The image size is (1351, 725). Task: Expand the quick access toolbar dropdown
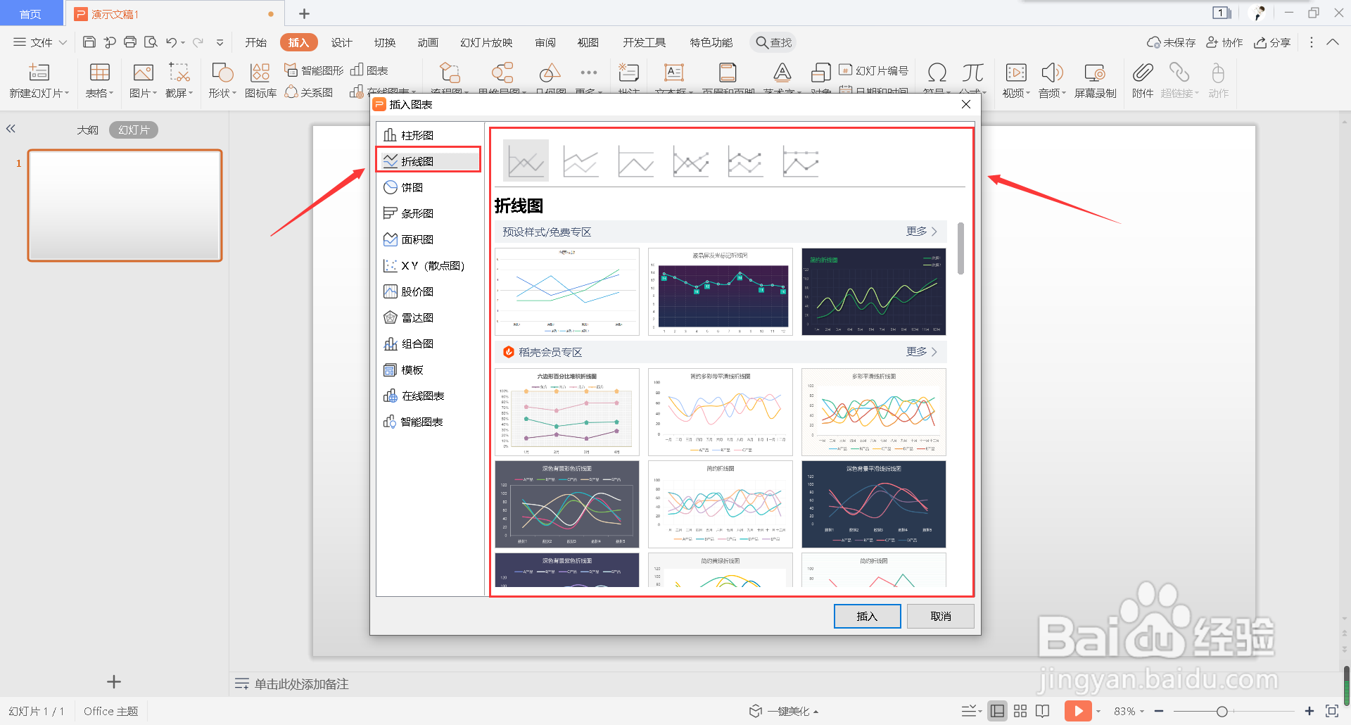coord(220,42)
